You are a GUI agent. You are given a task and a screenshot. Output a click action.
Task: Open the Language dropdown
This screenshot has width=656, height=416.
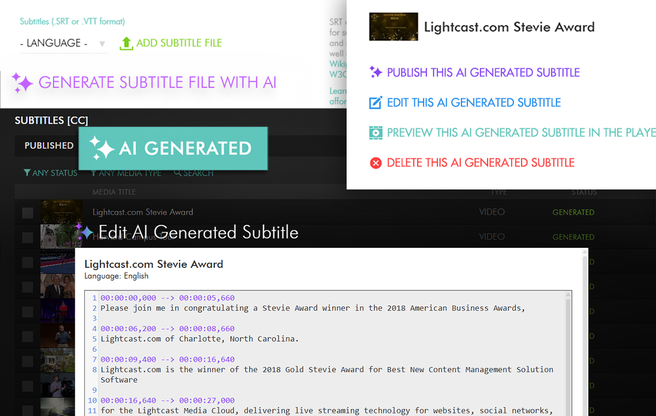[63, 44]
